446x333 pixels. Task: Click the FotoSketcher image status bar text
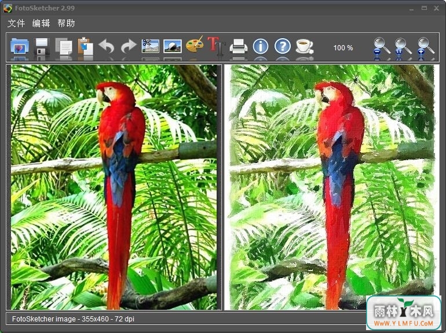[x=73, y=319]
